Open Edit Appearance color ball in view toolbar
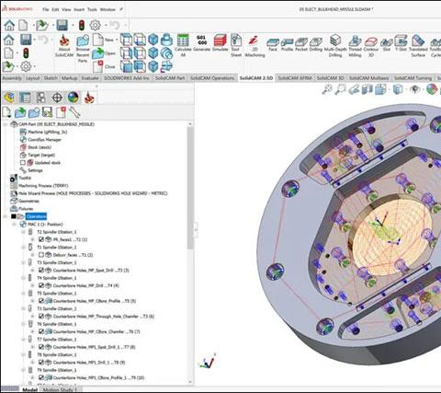Viewport: 441px width, 393px height. (x=432, y=89)
